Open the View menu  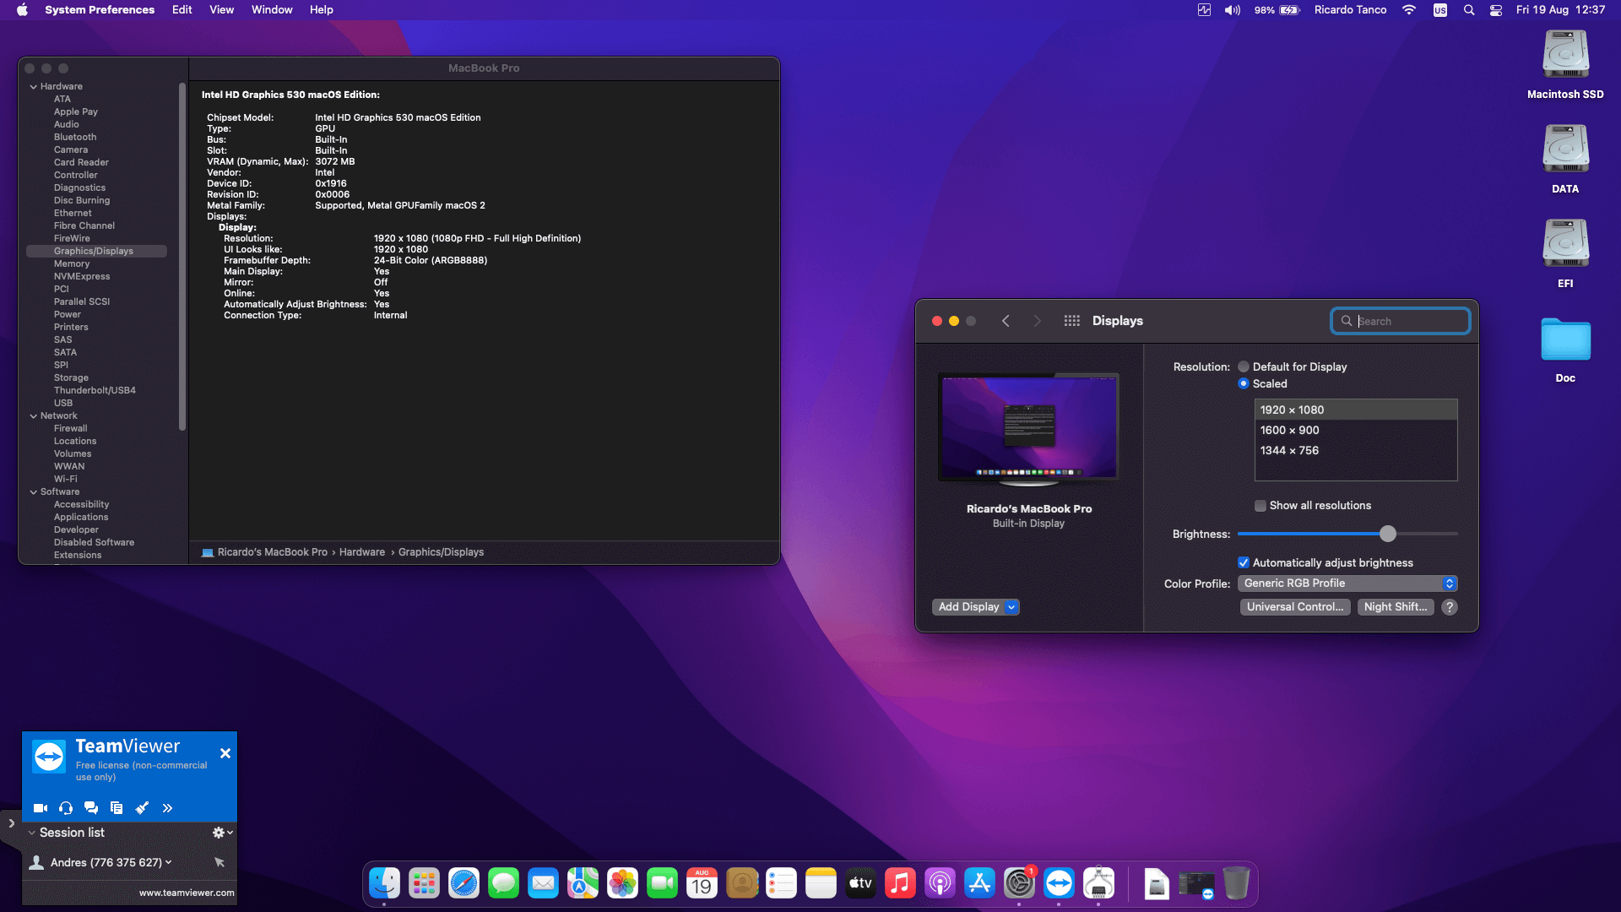coord(221,9)
